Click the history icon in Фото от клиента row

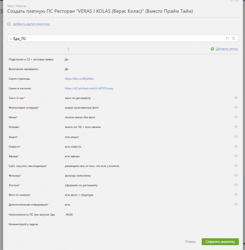coord(236,194)
